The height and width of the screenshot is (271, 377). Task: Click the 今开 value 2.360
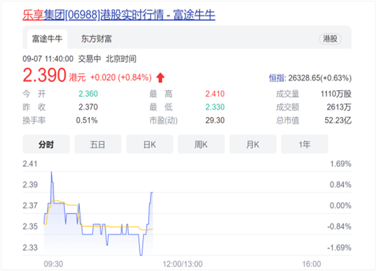click(88, 94)
